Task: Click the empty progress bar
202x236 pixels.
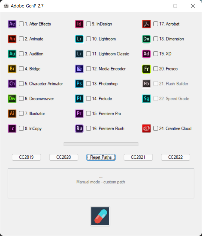Action: coord(101,144)
